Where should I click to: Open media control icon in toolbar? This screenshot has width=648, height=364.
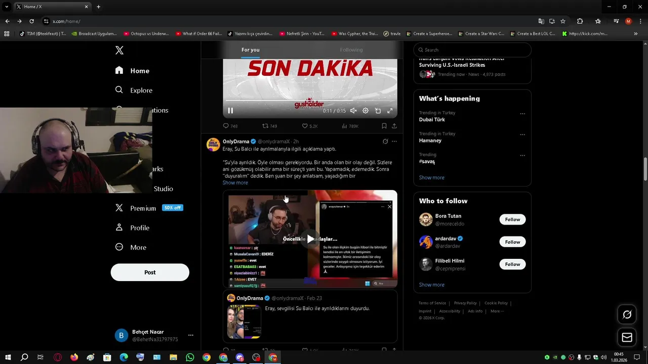[x=616, y=21]
